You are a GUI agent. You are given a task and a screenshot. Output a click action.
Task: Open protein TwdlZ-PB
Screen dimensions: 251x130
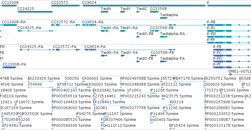coord(138,61)
